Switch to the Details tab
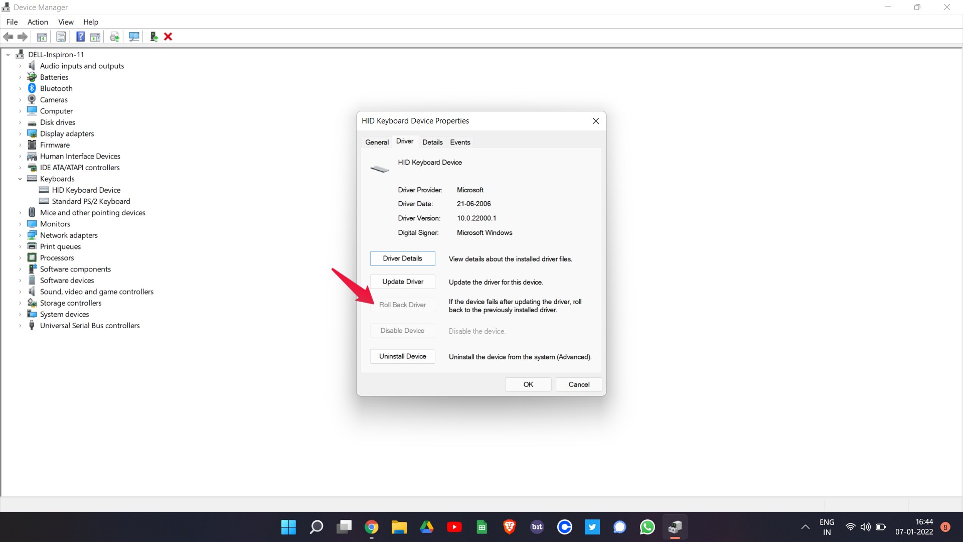The image size is (963, 542). point(432,142)
